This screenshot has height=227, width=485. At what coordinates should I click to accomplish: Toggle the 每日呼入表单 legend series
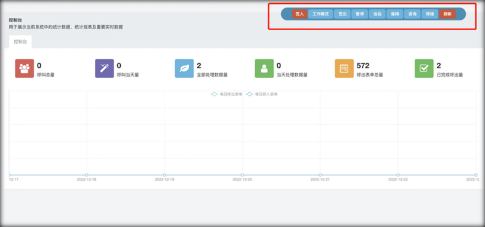262,94
